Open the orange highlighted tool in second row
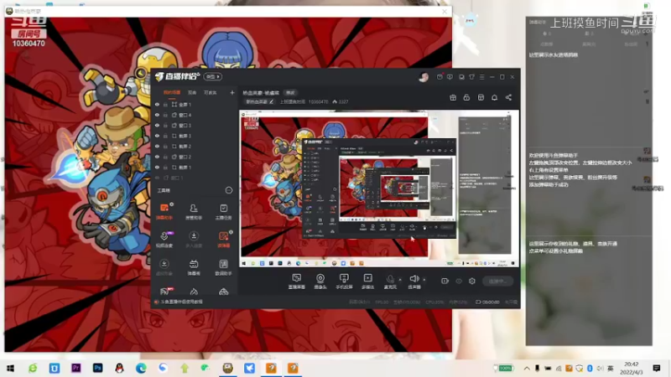 (223, 240)
